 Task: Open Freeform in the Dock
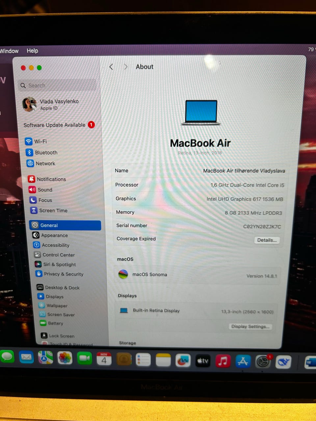tap(183, 360)
